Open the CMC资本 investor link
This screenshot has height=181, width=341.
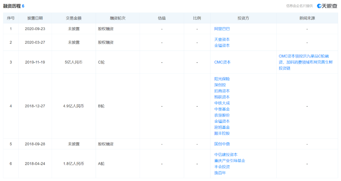[x=222, y=62]
